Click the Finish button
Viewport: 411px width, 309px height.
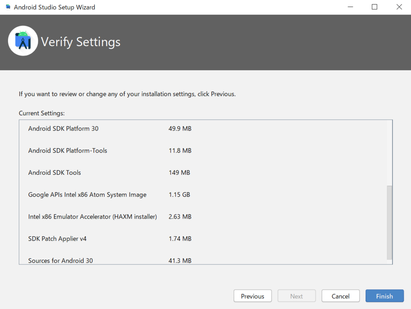point(385,296)
